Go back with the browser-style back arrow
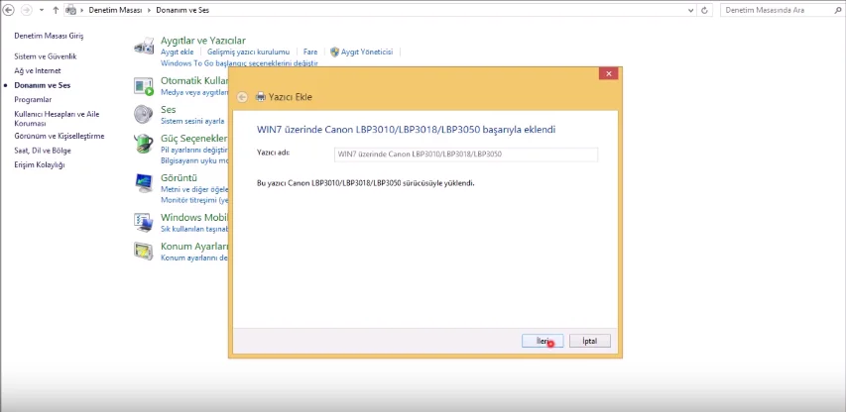 pyautogui.click(x=9, y=10)
